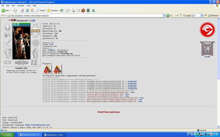Click the Back arrow toolbar button

5,11
